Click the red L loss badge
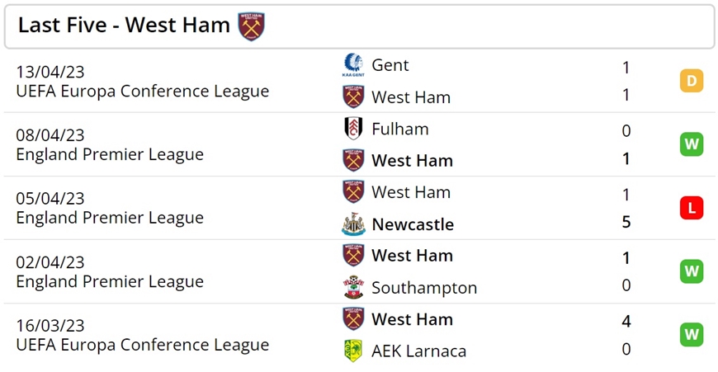The width and height of the screenshot is (718, 372). click(x=692, y=208)
